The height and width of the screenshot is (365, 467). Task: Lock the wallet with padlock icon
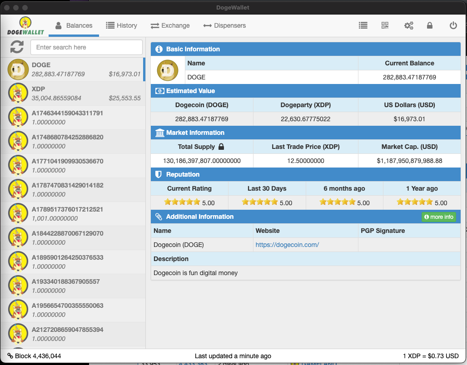[429, 25]
